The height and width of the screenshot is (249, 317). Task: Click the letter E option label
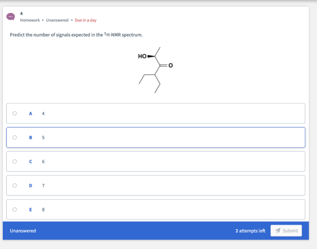pos(31,209)
